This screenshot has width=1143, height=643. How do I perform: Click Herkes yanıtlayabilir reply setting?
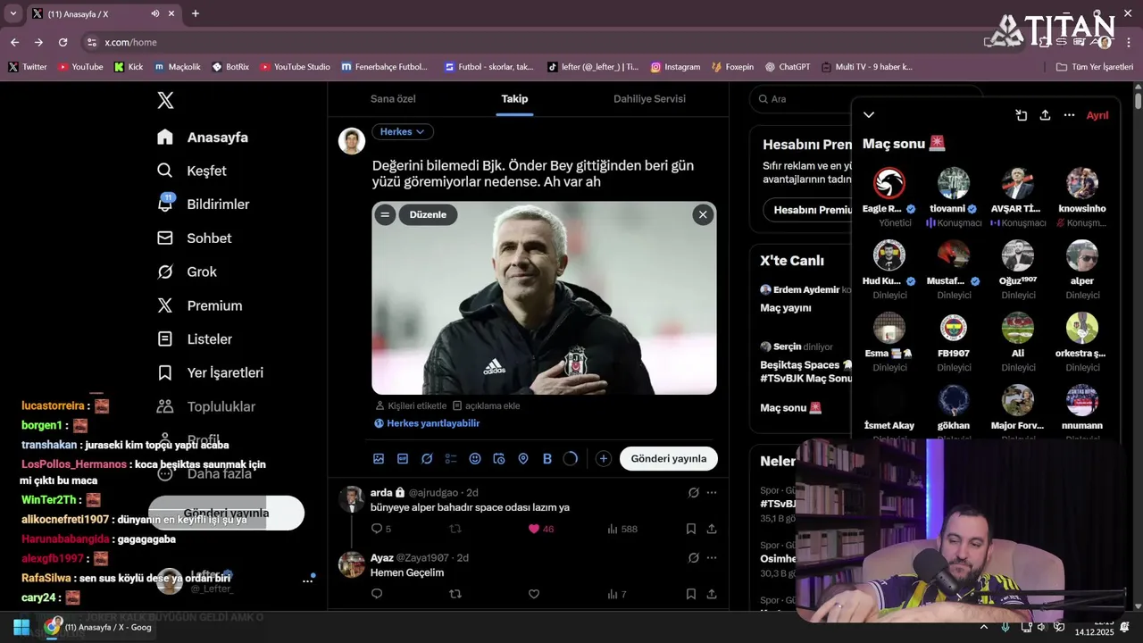pos(427,423)
